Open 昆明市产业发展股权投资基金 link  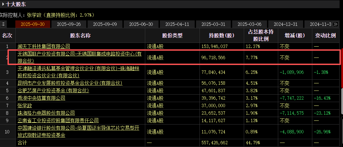click(70, 83)
